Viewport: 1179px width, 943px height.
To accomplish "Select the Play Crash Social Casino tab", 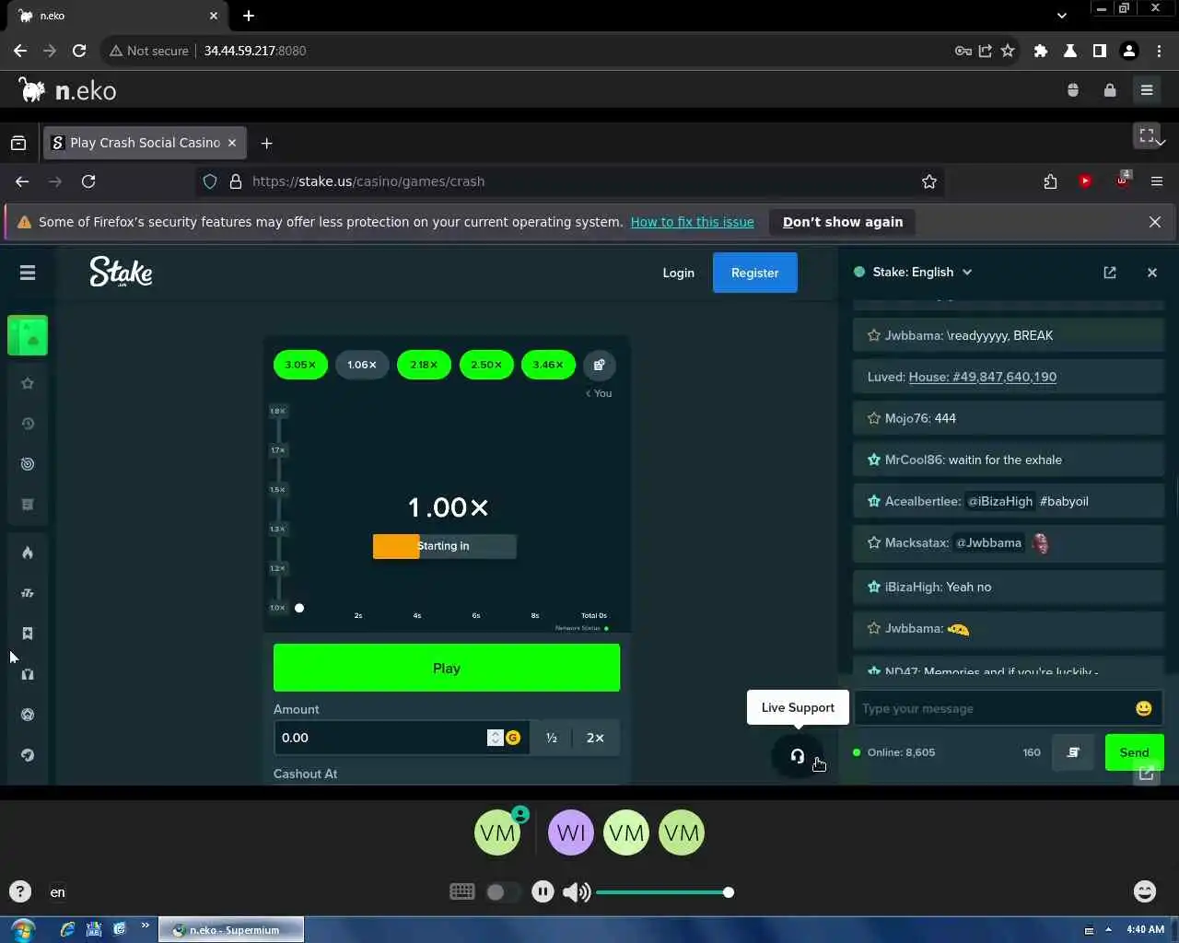I will (146, 143).
